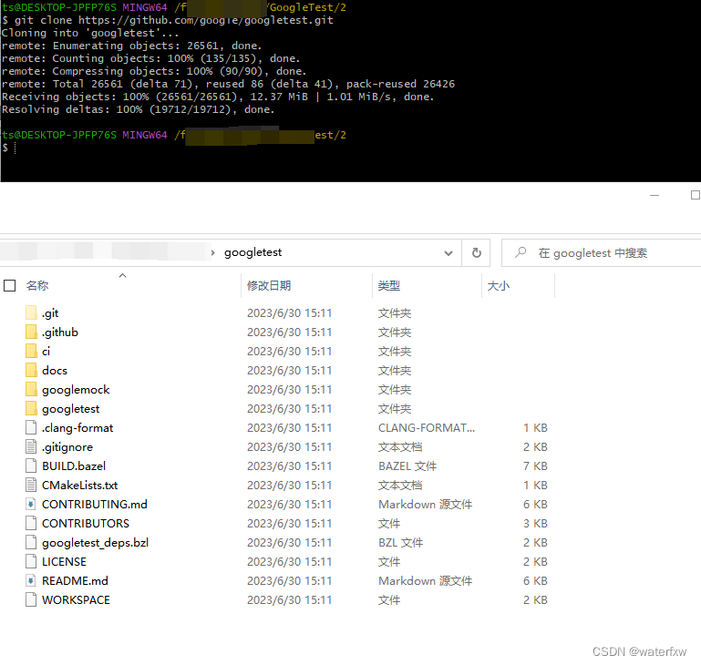The height and width of the screenshot is (665, 701).
Task: Click the .clang-format file icon
Action: point(31,427)
